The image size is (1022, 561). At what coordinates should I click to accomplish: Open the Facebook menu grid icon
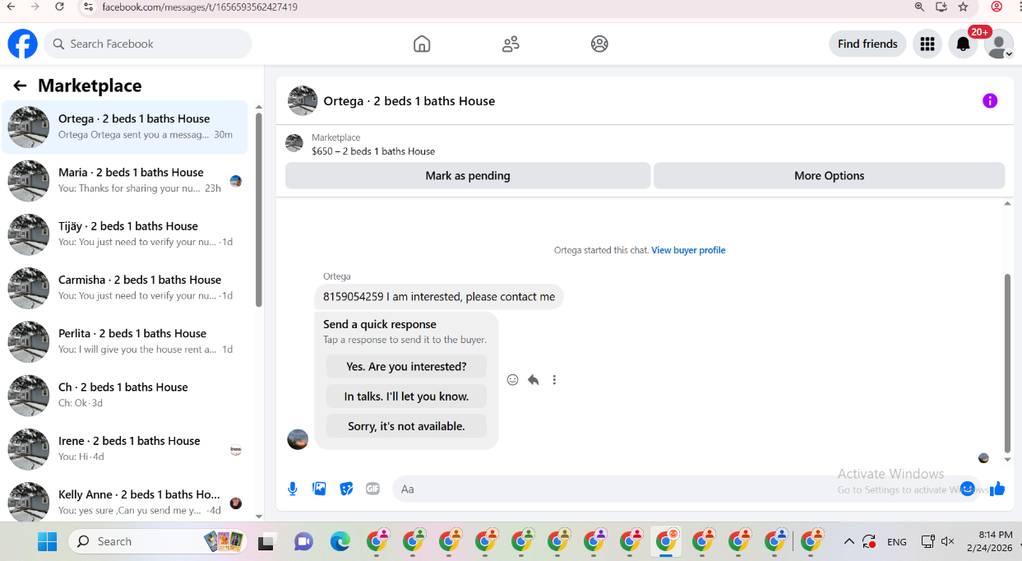[927, 44]
